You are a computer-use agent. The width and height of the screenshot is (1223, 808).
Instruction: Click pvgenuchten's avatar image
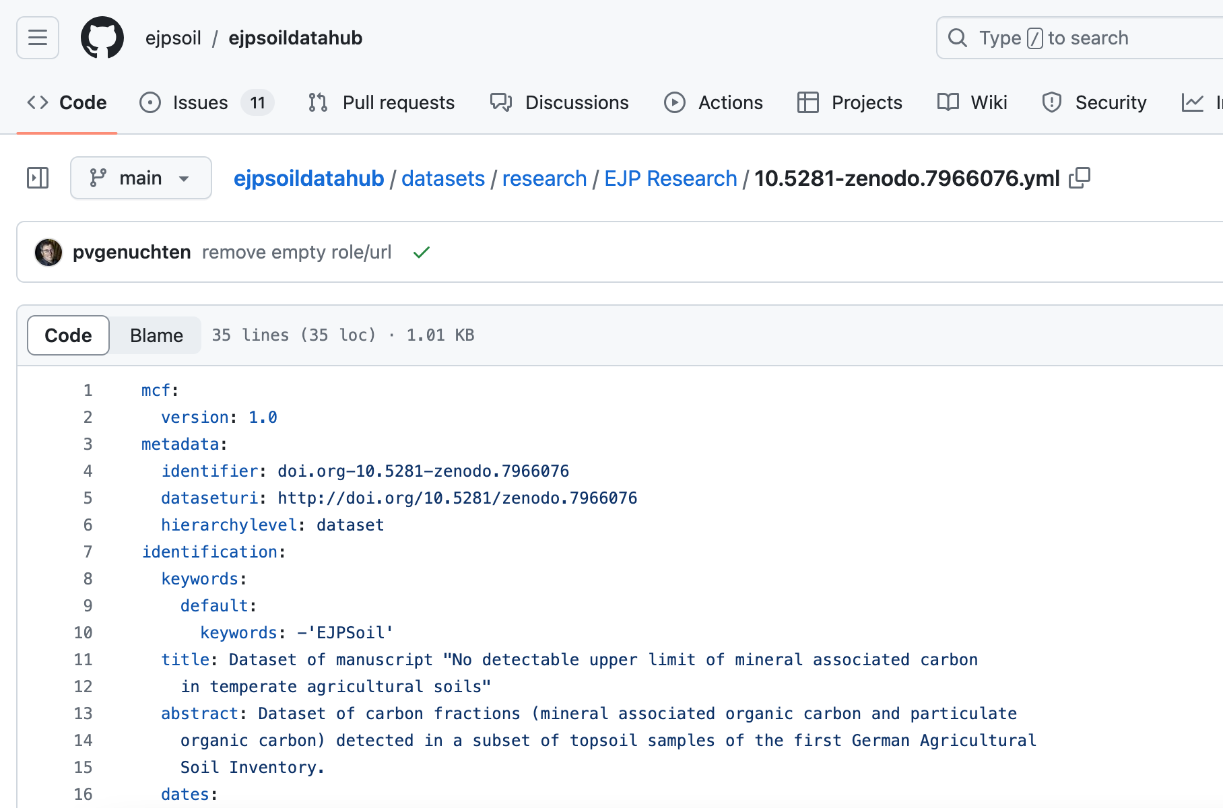[48, 252]
